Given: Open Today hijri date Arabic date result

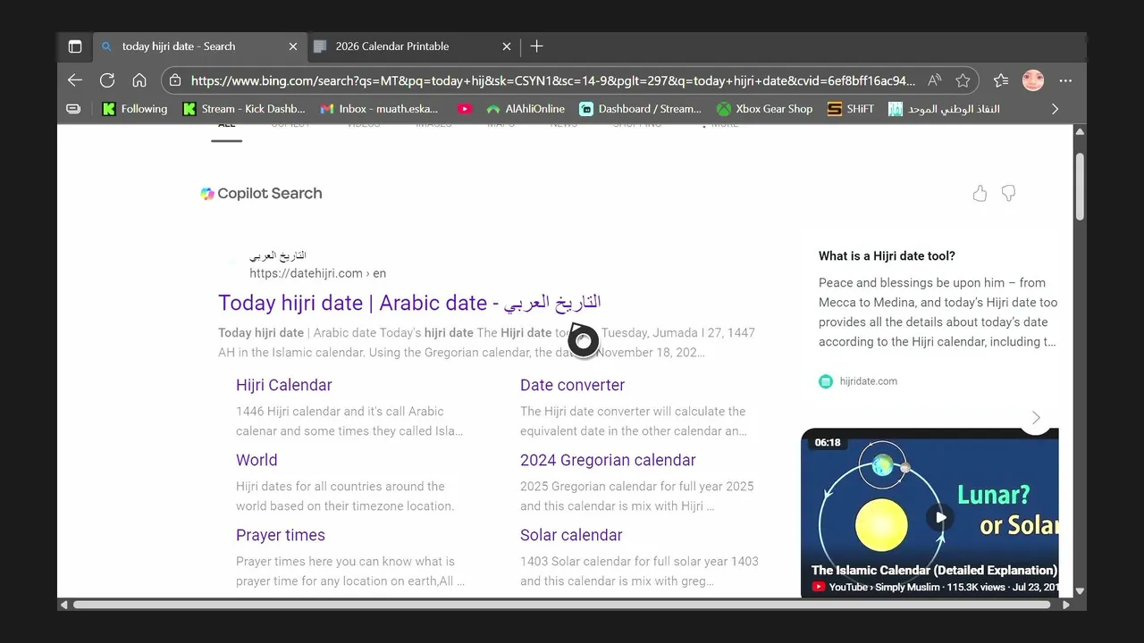Looking at the screenshot, I should pyautogui.click(x=409, y=303).
